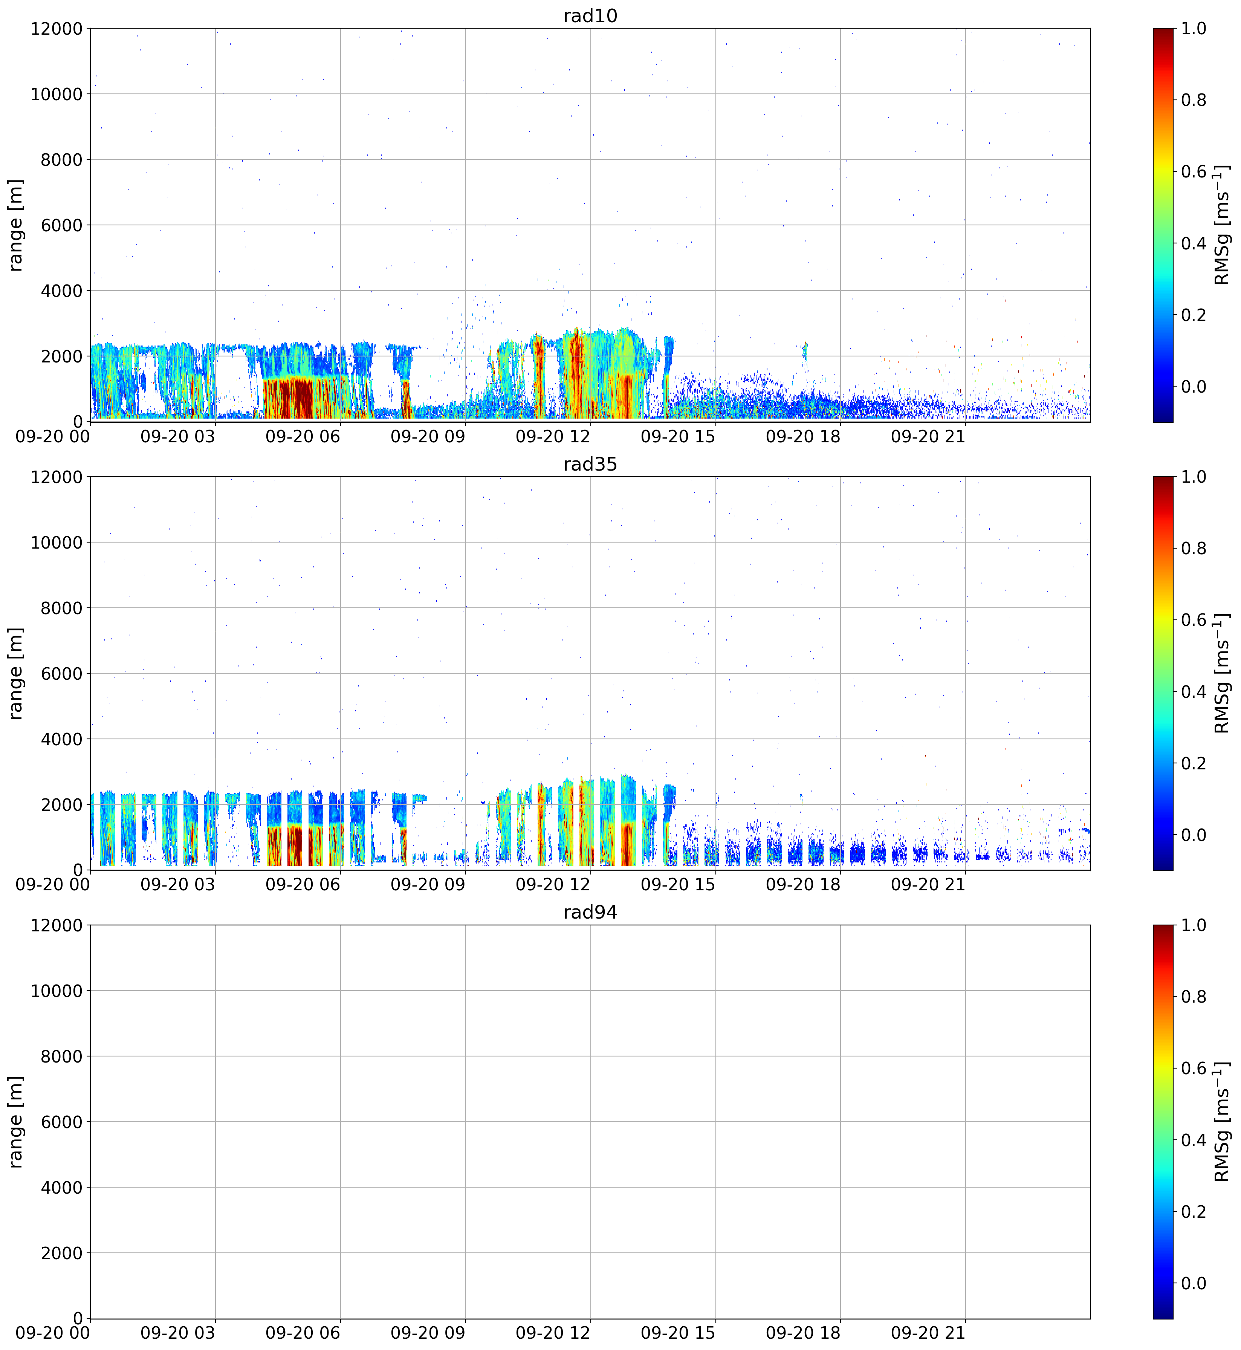This screenshot has width=1241, height=1350.
Task: Select the rad35 colorbar gradient
Action: click(1162, 673)
